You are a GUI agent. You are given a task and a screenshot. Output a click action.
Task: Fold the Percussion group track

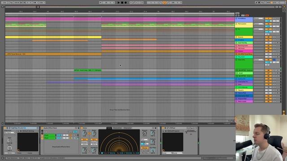point(236,24)
